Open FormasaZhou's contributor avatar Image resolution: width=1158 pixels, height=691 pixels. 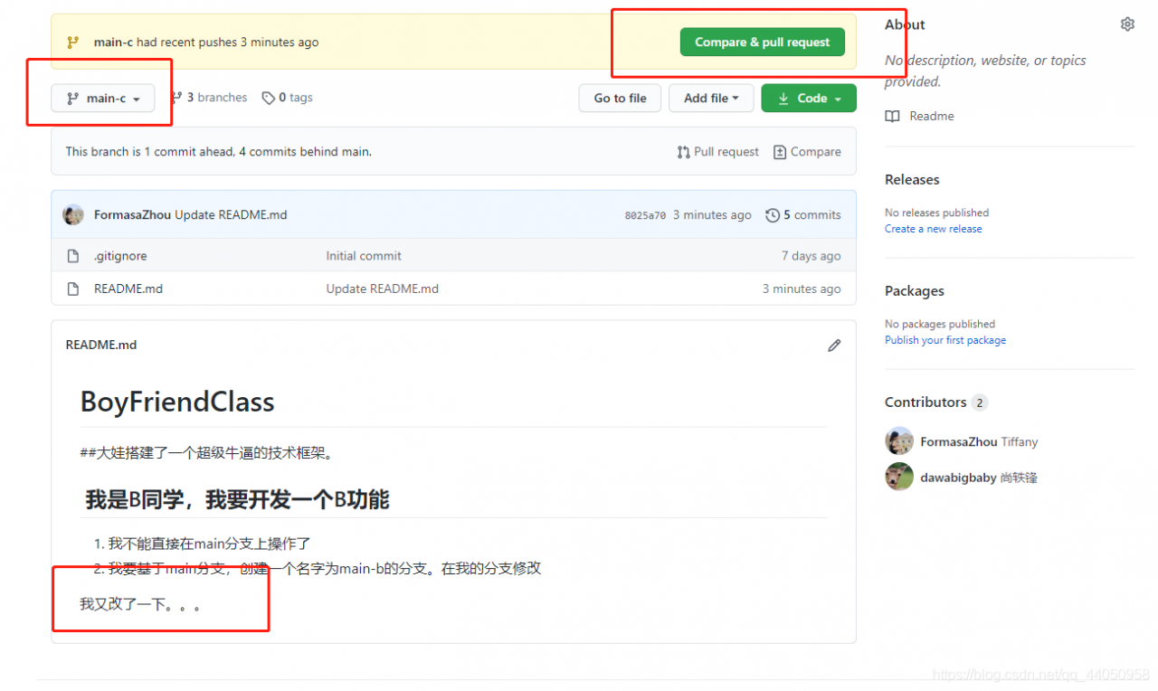point(899,440)
